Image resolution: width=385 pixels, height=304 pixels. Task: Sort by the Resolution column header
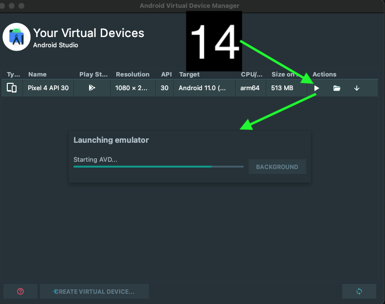132,75
